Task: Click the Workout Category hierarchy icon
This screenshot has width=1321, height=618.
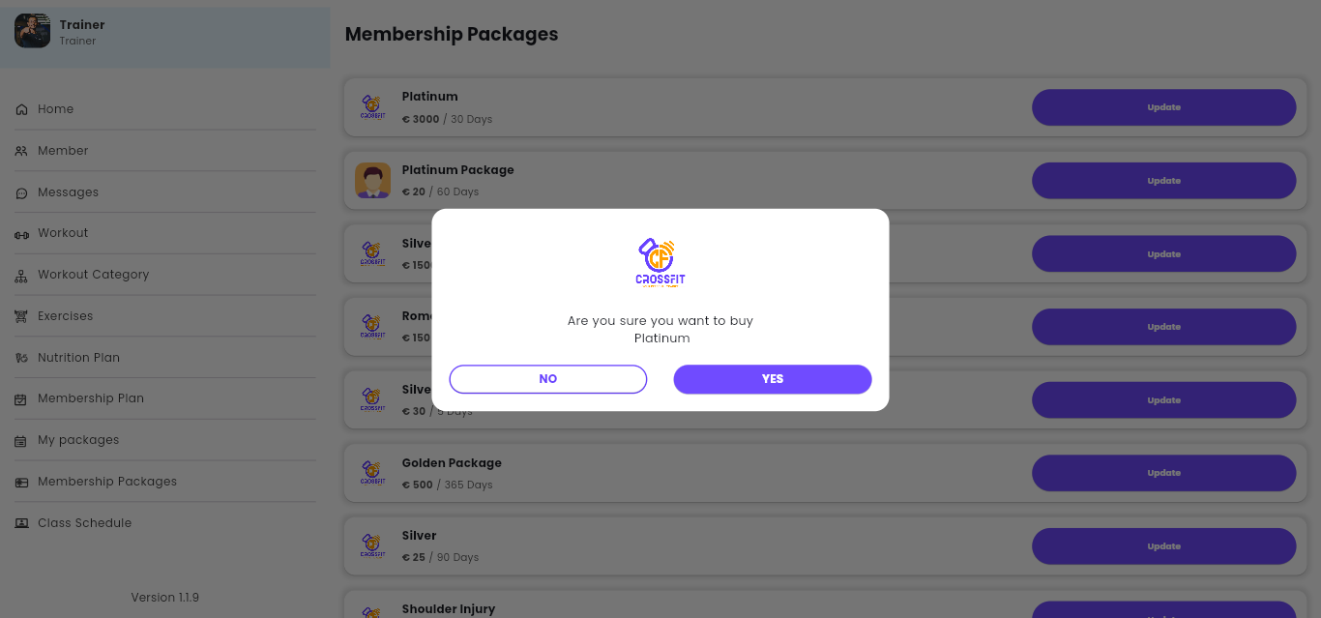Action: click(x=21, y=276)
